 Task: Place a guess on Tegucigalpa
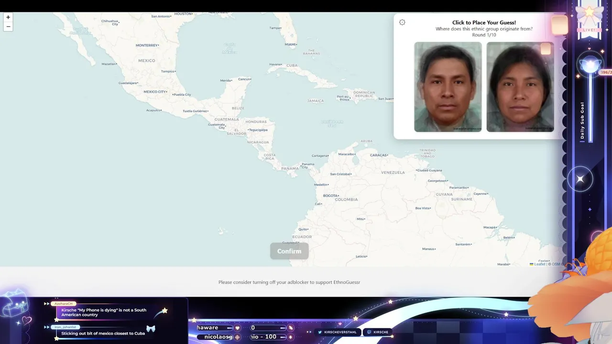click(258, 130)
